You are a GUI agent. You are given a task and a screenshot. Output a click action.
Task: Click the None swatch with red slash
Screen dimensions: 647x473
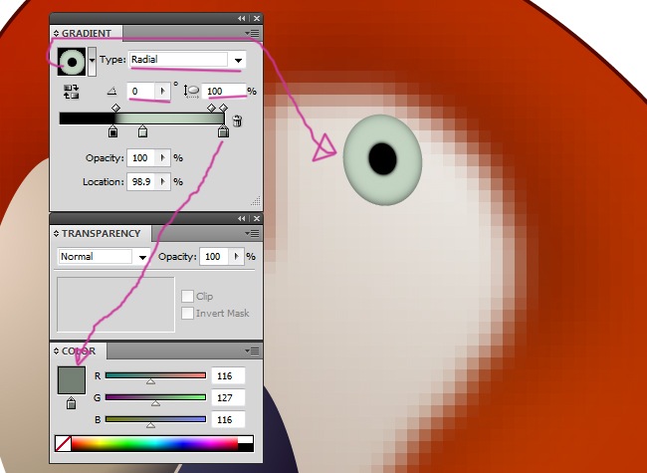(63, 444)
